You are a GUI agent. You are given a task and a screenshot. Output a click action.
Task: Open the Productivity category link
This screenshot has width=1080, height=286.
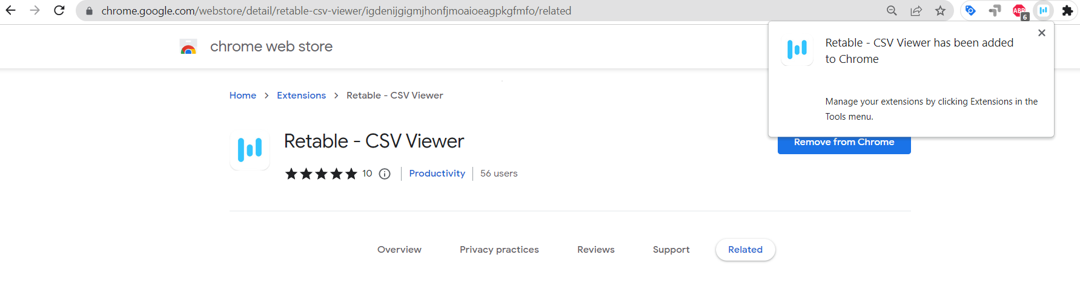[x=437, y=174]
